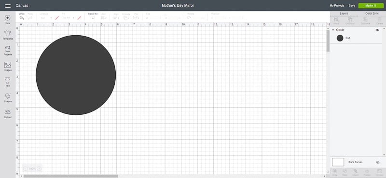Open the Templates panel
Screen dimensions: 386x178
click(x=8, y=35)
